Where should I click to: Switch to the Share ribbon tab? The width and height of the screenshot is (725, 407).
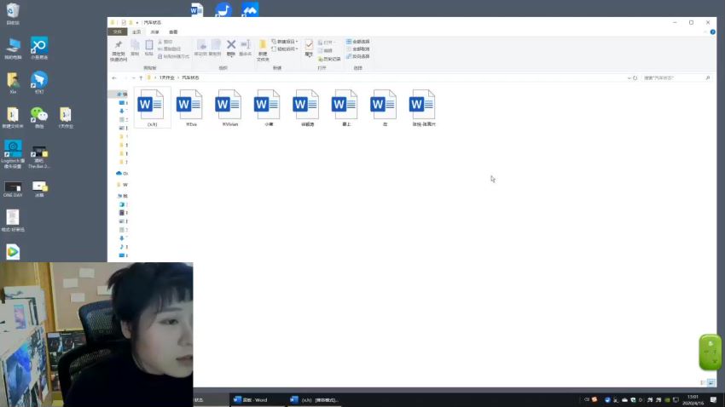154,32
